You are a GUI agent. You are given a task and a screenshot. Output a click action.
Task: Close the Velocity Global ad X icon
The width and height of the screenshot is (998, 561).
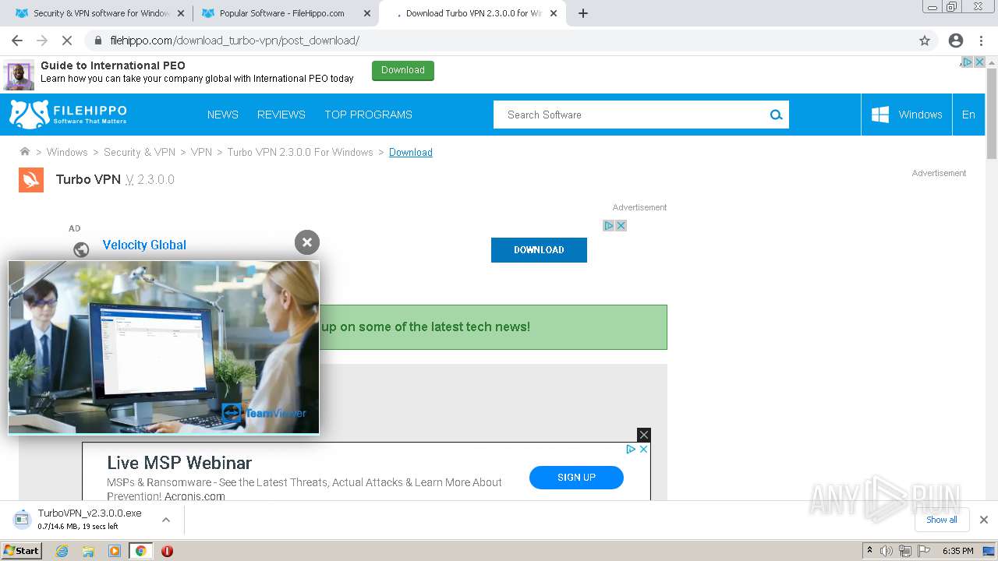[x=621, y=225]
